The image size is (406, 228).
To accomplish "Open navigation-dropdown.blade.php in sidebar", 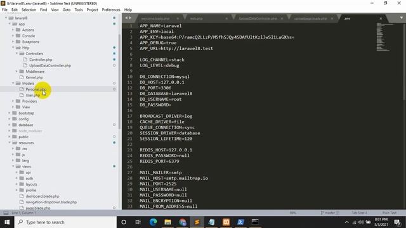I will (51, 202).
